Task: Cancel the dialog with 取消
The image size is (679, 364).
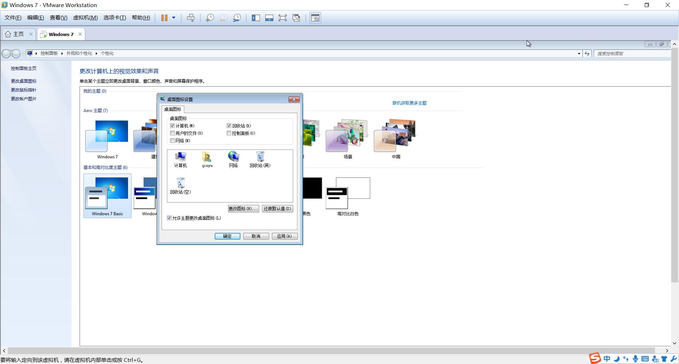Action: (x=256, y=236)
